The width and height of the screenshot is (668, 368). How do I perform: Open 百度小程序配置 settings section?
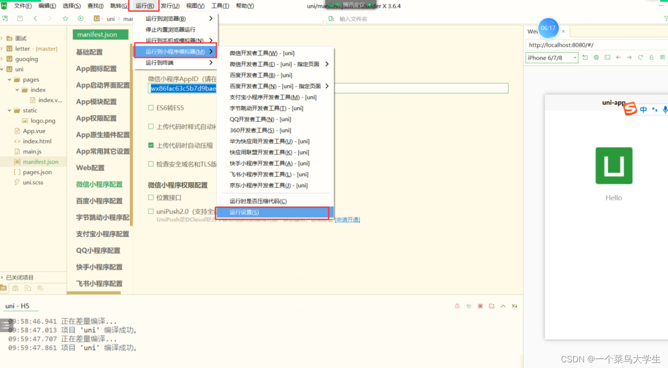tap(99, 201)
